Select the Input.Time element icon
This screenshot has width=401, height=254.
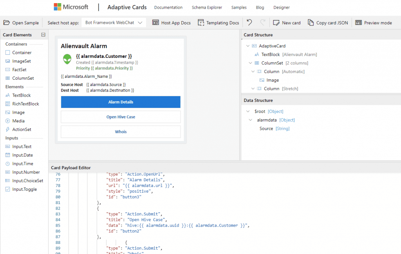pos(8,164)
